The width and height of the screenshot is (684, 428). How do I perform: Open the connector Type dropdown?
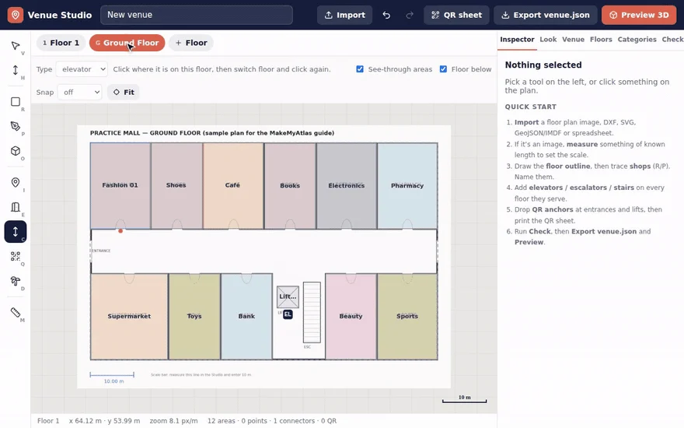(x=82, y=69)
